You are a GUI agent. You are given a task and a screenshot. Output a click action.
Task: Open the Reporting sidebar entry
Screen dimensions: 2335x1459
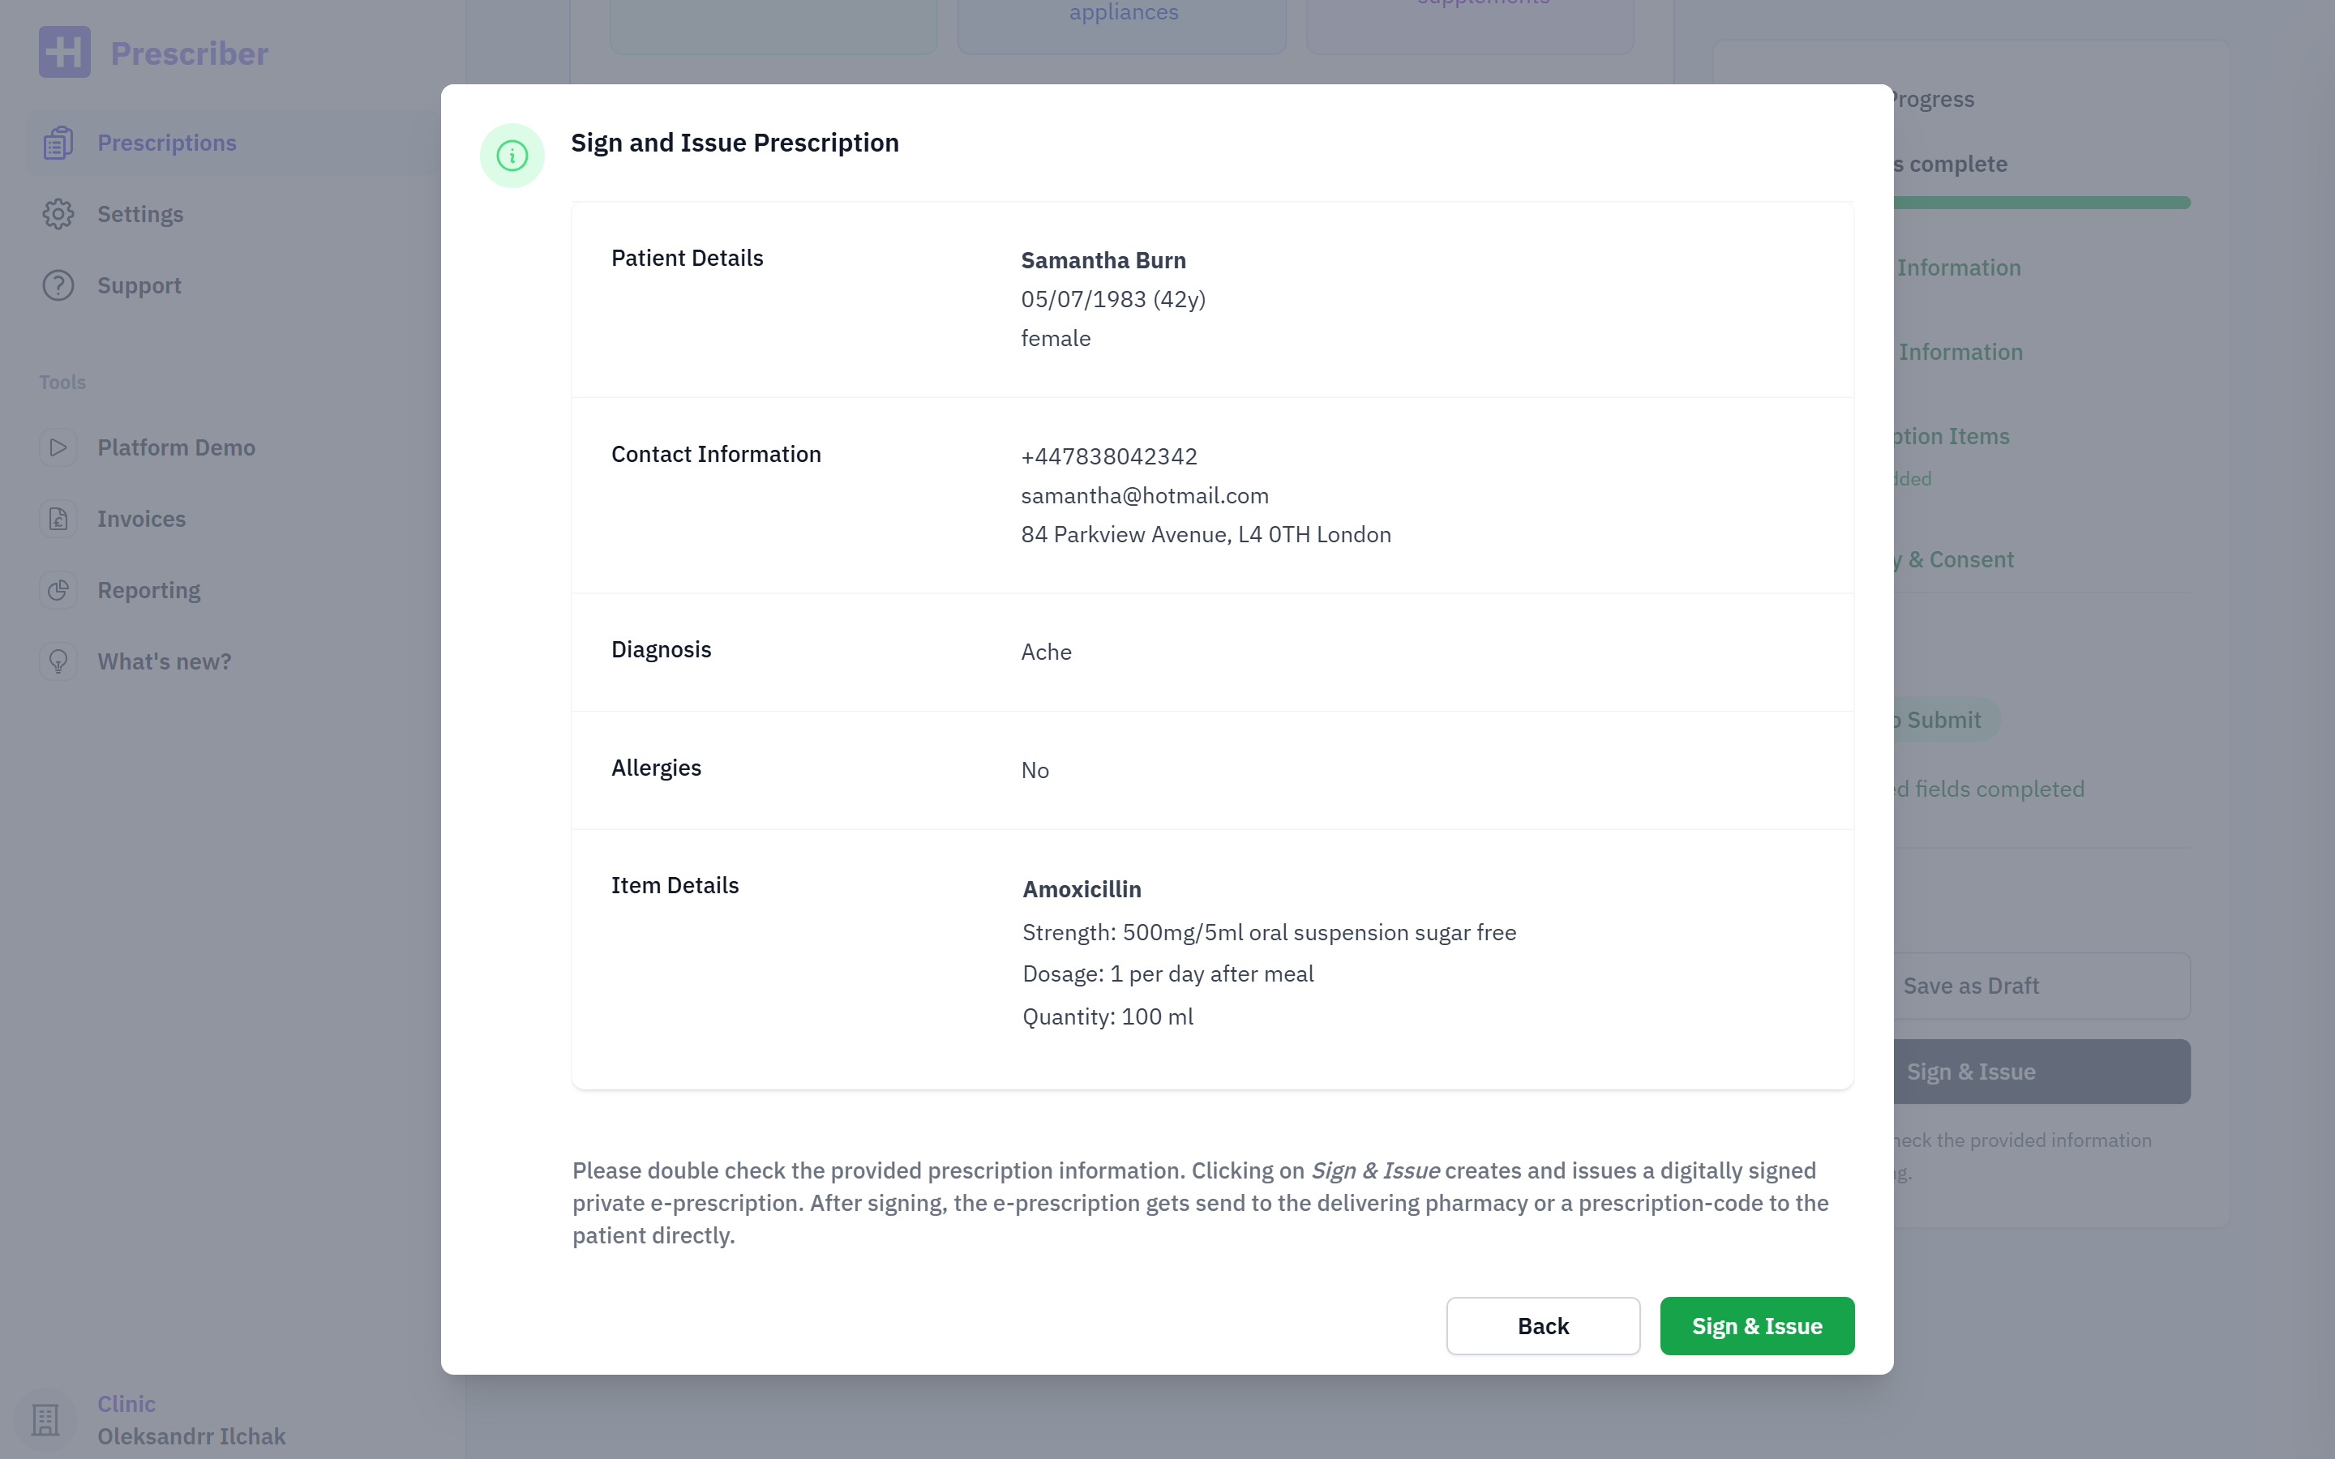pyautogui.click(x=148, y=591)
